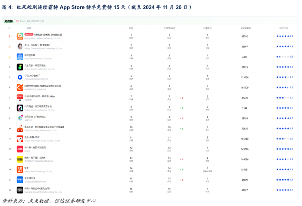This screenshot has height=206, width=302.
Task: Click the 总榜 column header
Action: [x=131, y=28]
